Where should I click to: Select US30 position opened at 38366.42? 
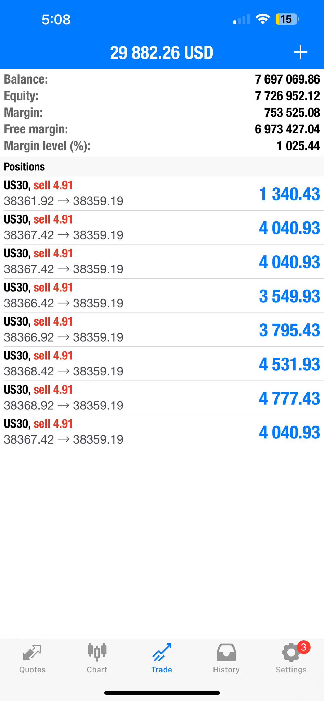(x=162, y=295)
